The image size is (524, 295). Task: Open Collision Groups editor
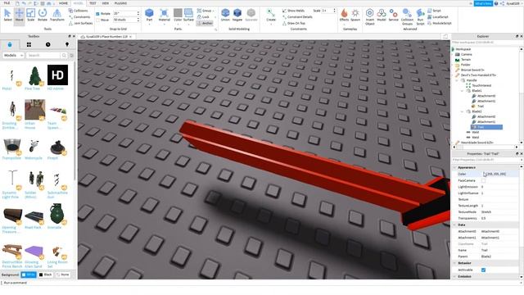407,16
